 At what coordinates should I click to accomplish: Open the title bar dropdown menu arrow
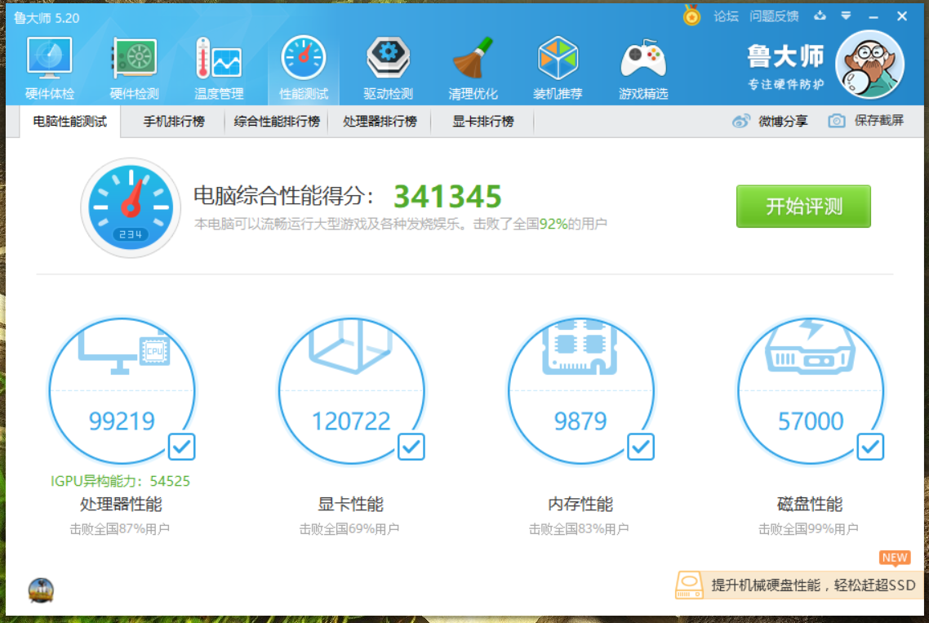tap(846, 16)
